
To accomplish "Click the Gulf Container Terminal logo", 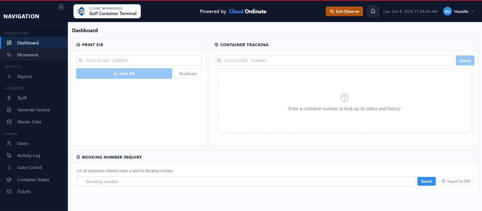I will point(81,11).
